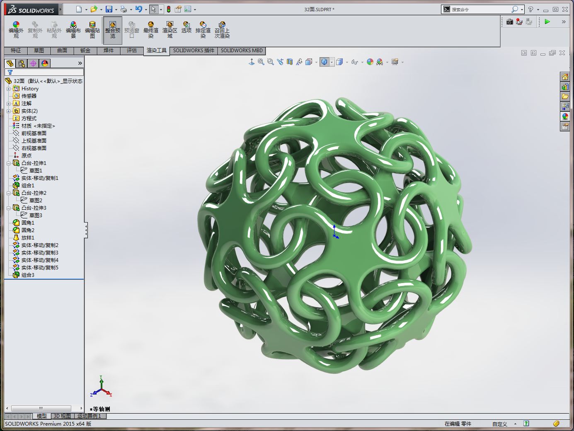Open render Options (选项) in ribbon

(186, 27)
